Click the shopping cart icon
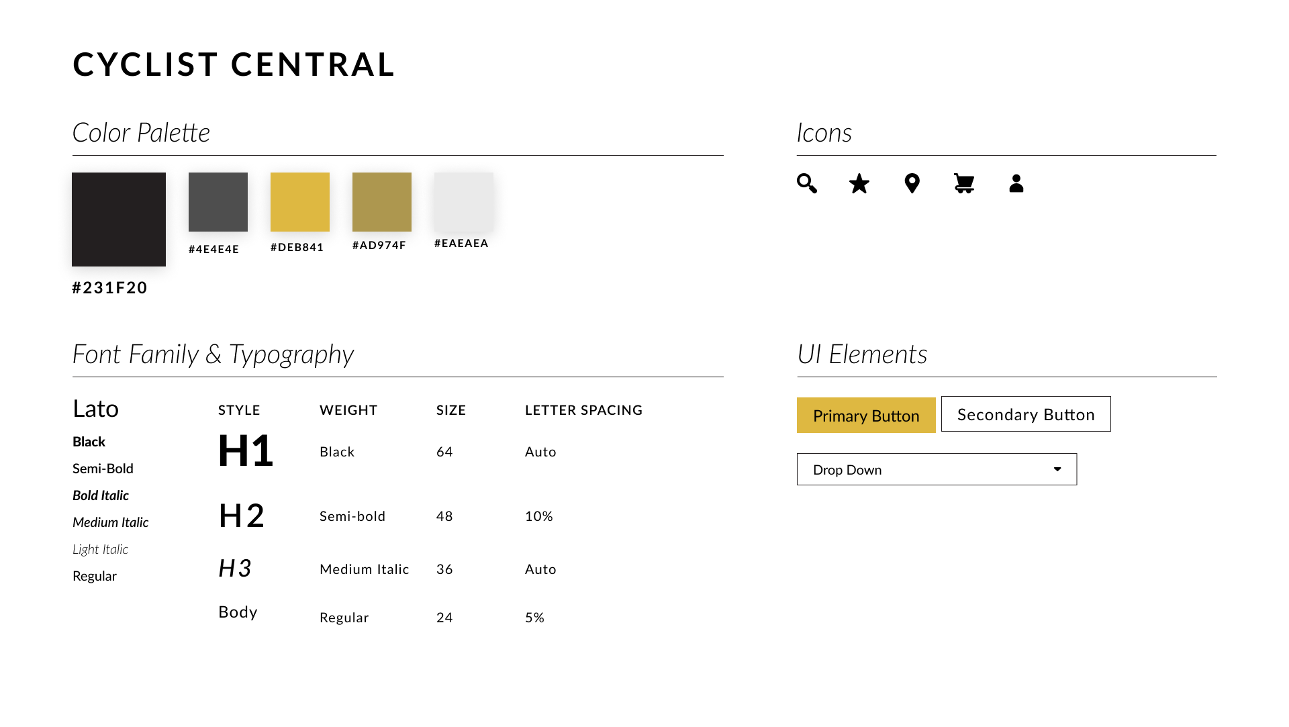This screenshot has height=727, width=1289. 964,183
